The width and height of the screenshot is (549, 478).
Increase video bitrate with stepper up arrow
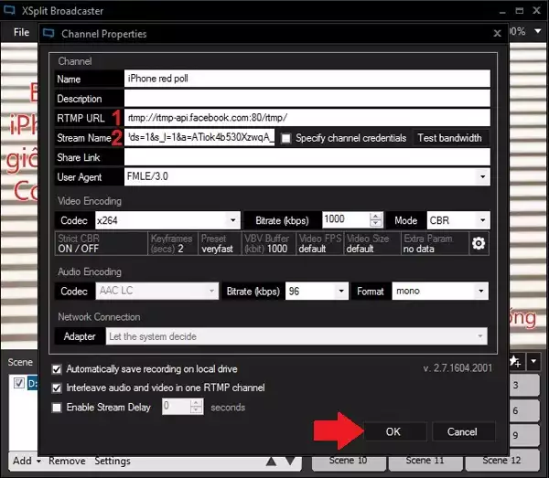(375, 217)
